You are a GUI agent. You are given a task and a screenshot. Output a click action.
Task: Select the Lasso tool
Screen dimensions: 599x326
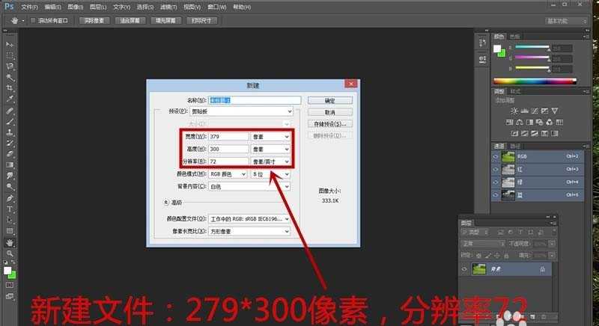coord(10,66)
